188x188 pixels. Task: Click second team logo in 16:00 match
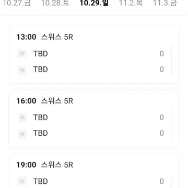(22, 133)
